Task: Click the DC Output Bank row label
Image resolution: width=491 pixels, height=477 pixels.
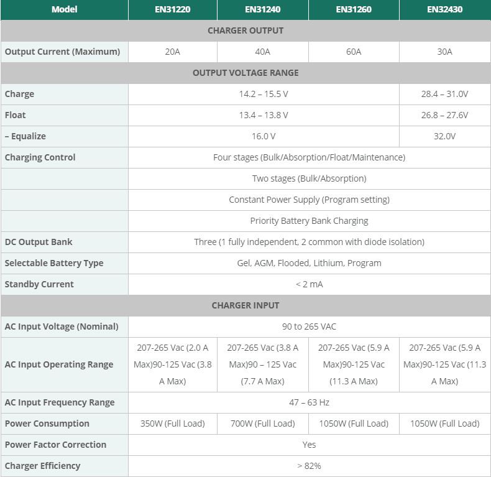Action: tap(39, 242)
